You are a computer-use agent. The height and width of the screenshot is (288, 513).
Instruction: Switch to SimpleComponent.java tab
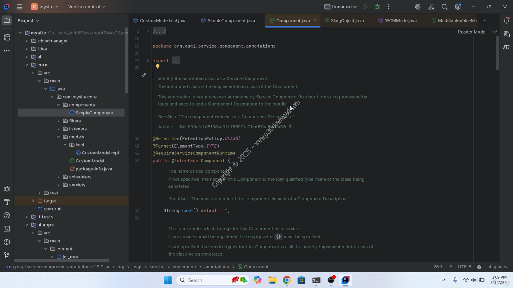point(228,20)
